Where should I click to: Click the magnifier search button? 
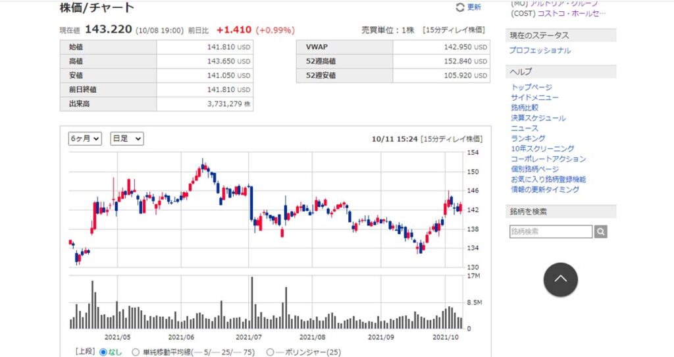[600, 232]
